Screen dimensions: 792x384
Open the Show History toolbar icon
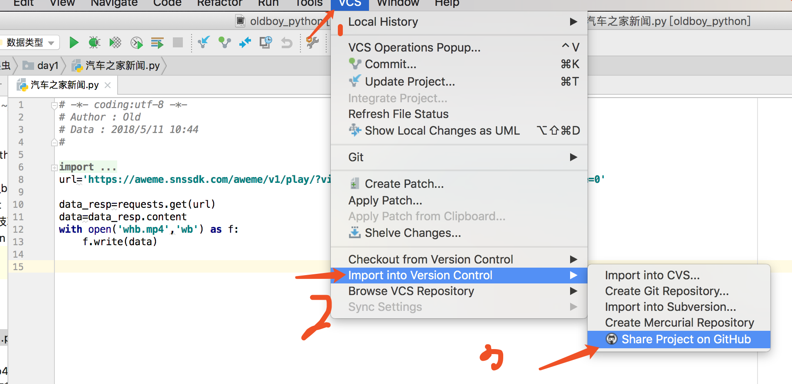(x=266, y=42)
